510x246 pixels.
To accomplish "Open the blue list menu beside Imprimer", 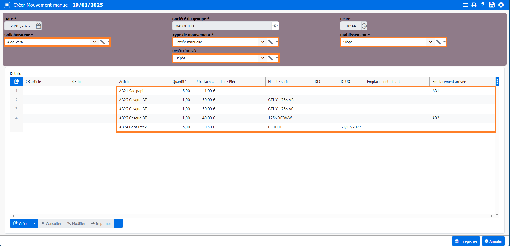I will pyautogui.click(x=118, y=223).
